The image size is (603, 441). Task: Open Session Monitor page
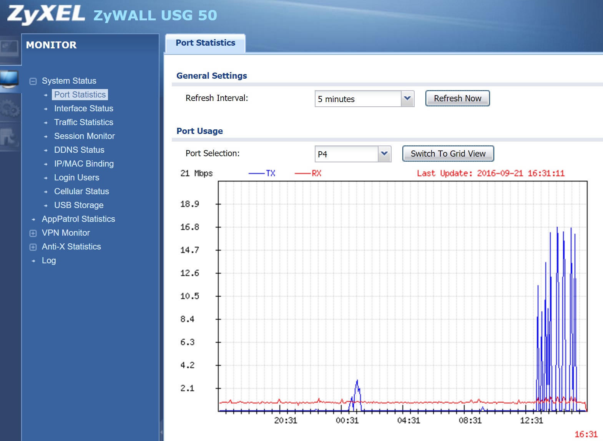click(x=85, y=136)
